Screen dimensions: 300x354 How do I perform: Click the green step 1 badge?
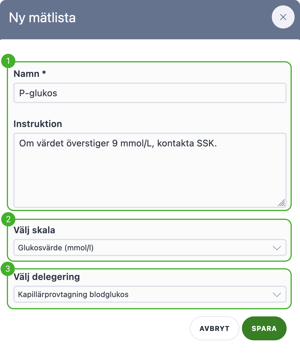point(8,61)
